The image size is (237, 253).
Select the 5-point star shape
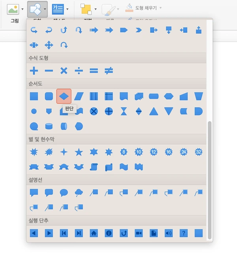point(79,152)
